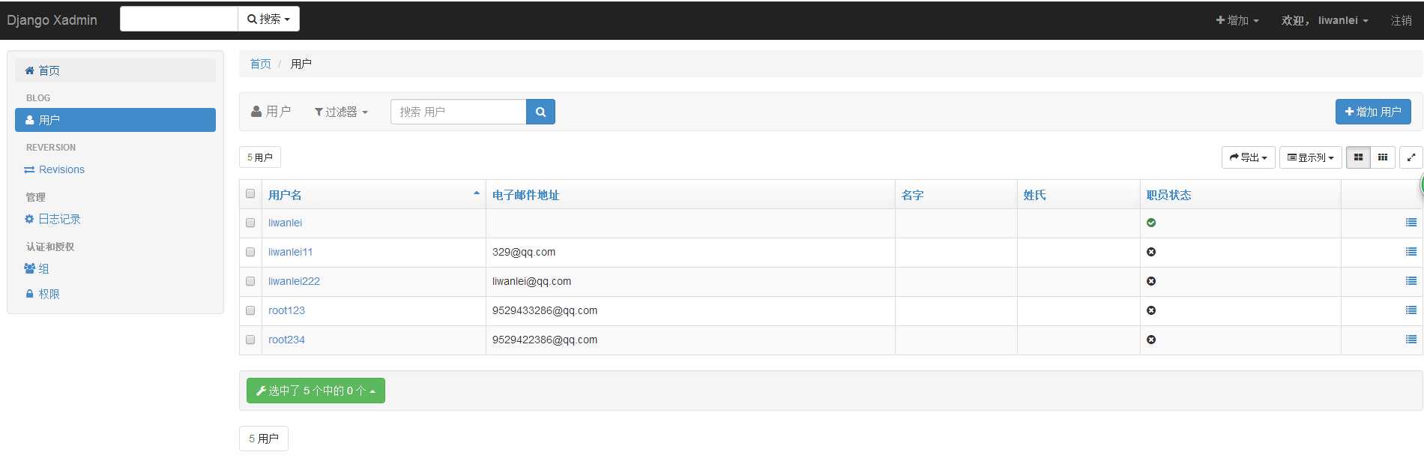
Task: Tick the select-all checkbox in table header
Action: click(x=250, y=193)
